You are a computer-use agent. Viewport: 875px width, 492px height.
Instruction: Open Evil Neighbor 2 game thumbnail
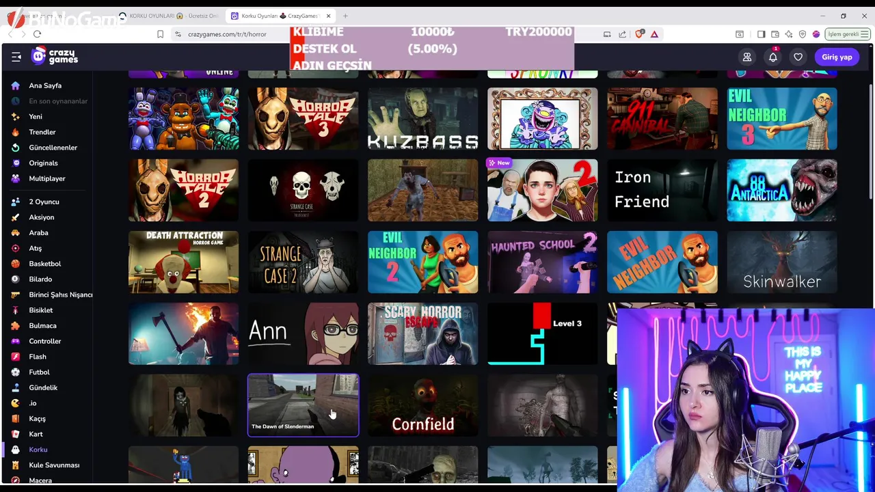click(422, 262)
